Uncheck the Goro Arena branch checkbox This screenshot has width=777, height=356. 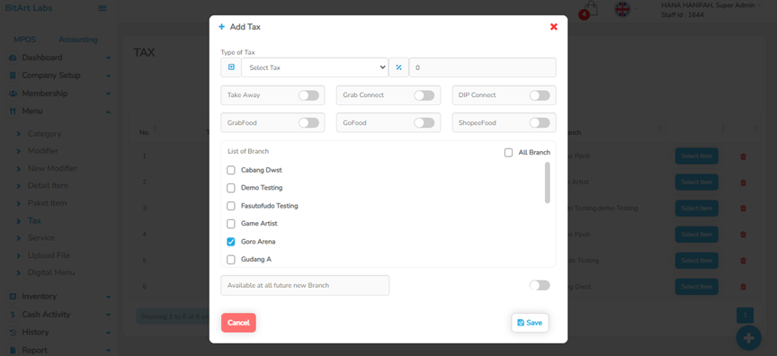[x=231, y=242]
